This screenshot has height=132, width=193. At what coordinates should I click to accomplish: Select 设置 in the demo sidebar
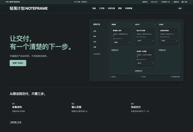pyautogui.click(x=95, y=47)
